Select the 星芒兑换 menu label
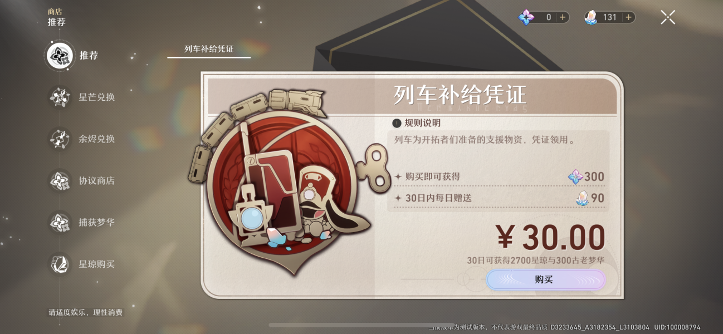Image resolution: width=723 pixels, height=334 pixels. tap(97, 97)
